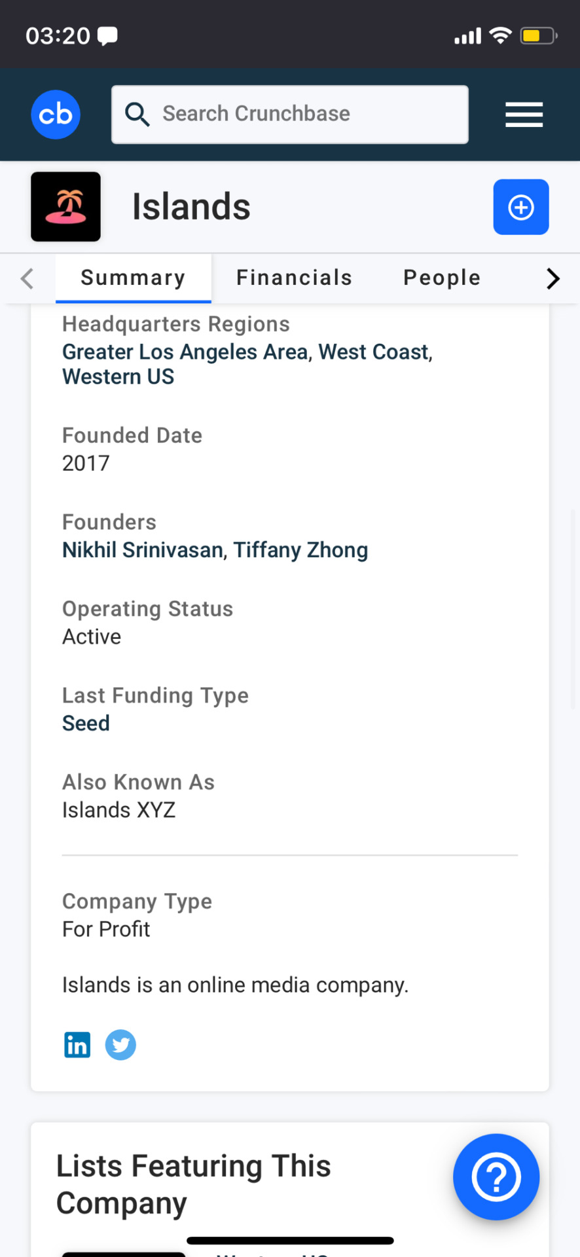Open Tiffany Zhong founder link
Viewport: 580px width, 1257px height.
click(301, 550)
